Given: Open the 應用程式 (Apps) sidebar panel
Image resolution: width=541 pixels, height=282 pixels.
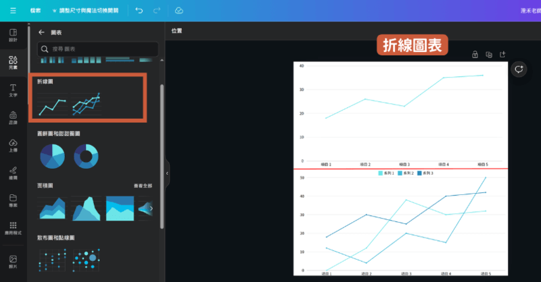Looking at the screenshot, I should [x=13, y=228].
